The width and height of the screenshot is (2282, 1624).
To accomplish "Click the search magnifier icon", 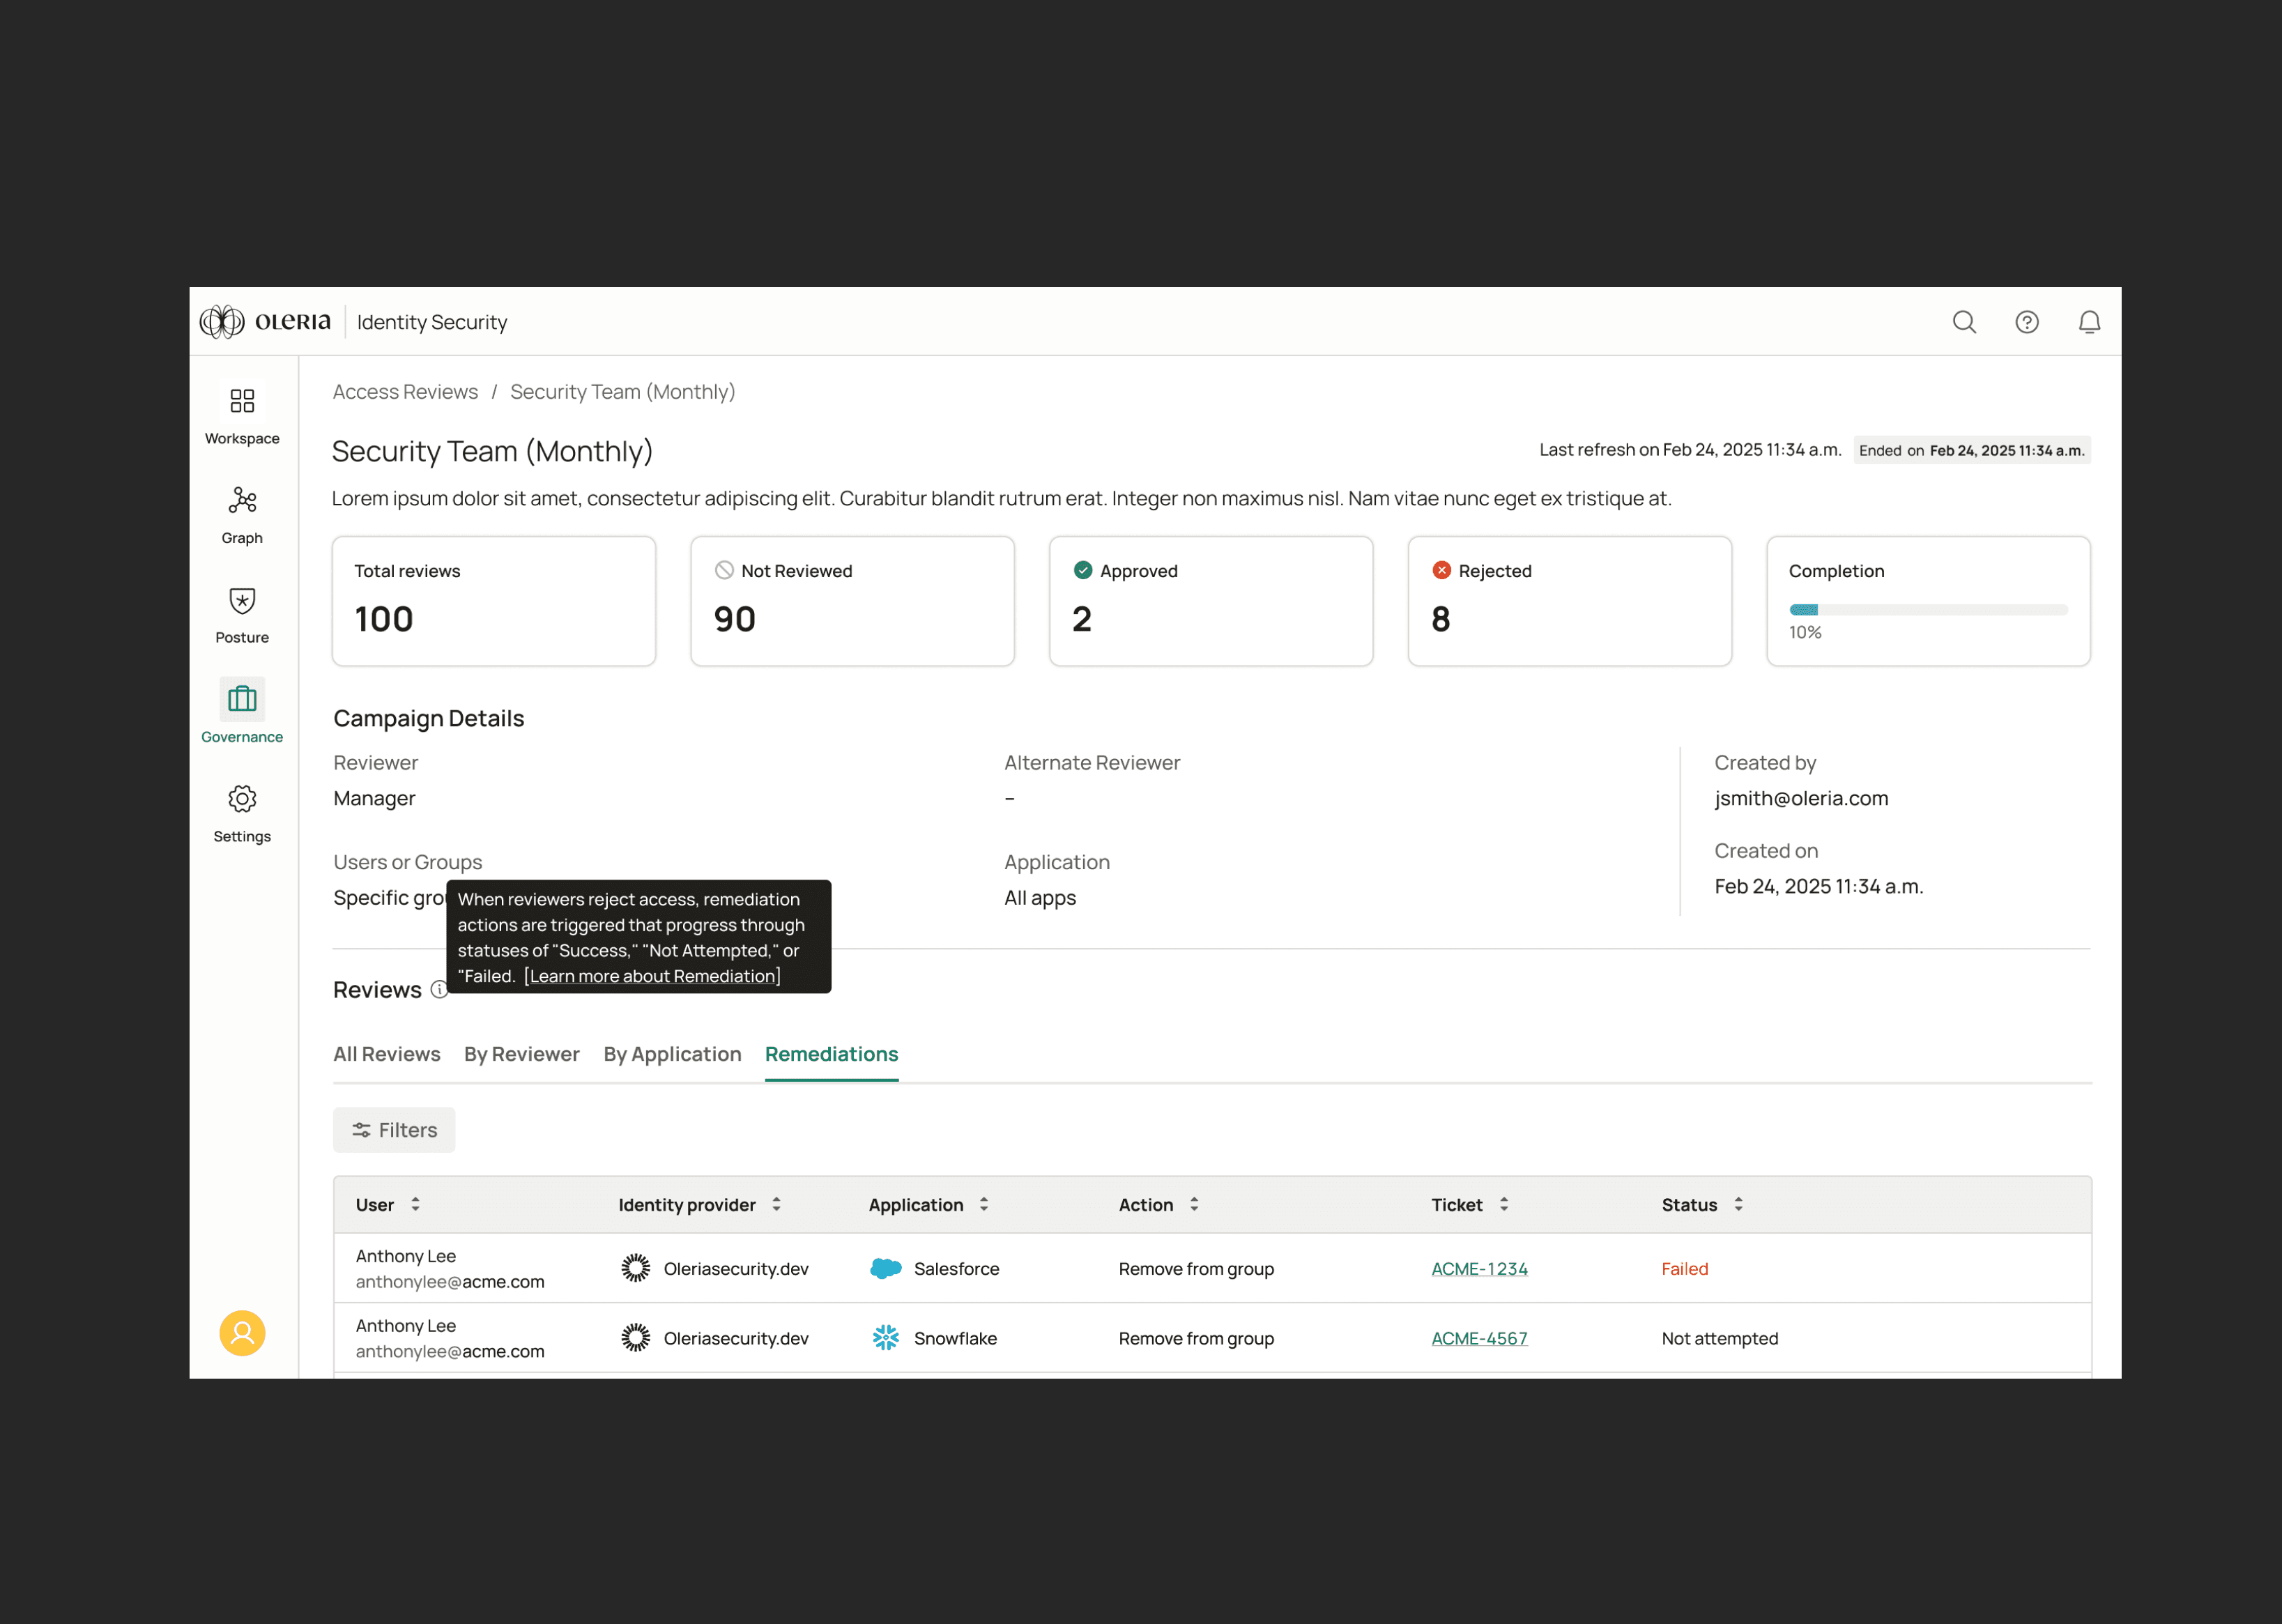I will coord(1964,322).
